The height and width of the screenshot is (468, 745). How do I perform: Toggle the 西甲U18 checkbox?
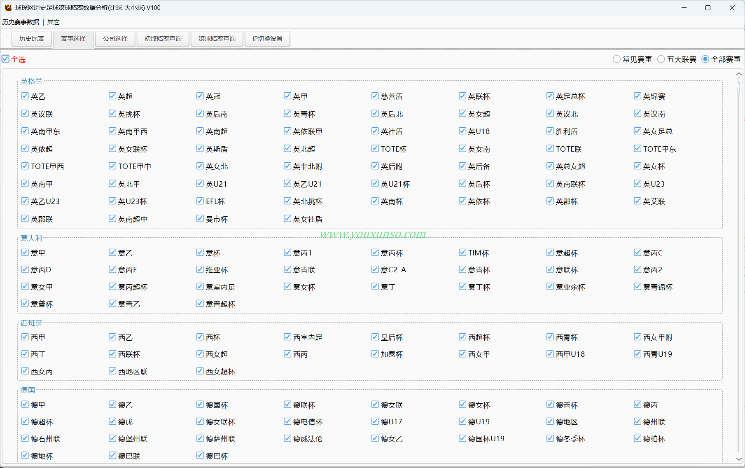point(550,354)
